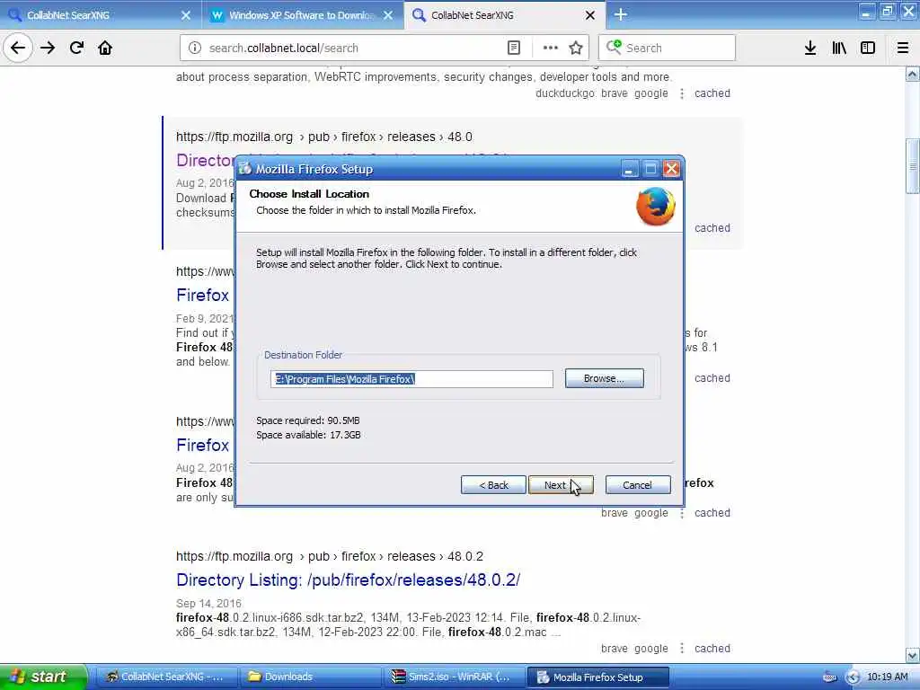Click the Space required 90.5MB text
This screenshot has height=690, width=920.
pyautogui.click(x=308, y=420)
